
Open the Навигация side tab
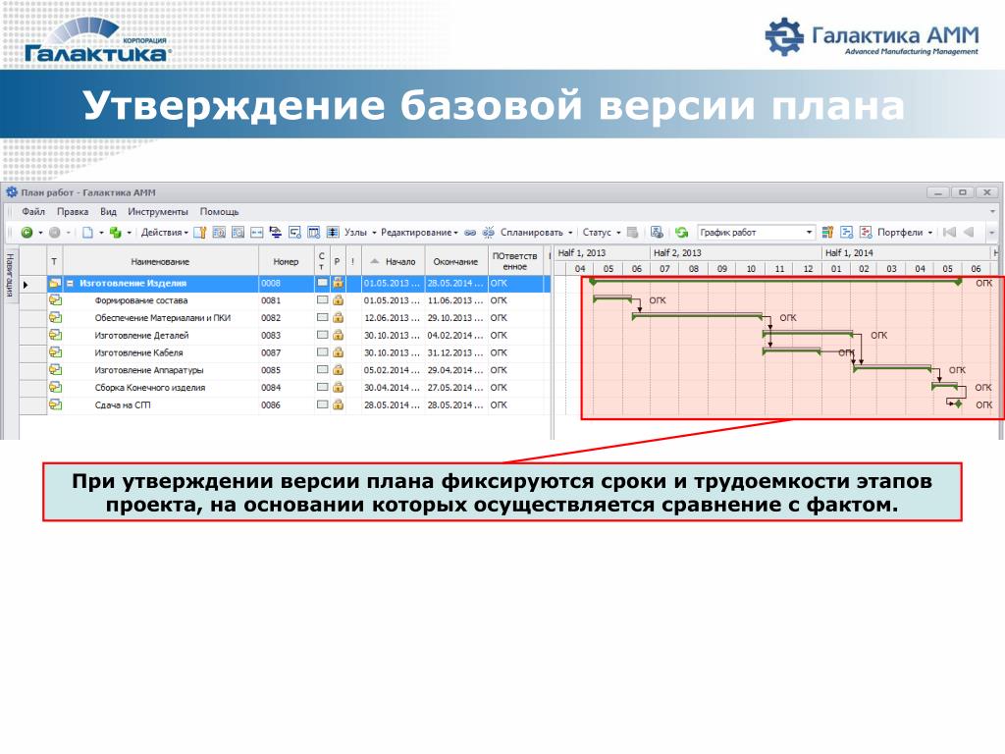tap(11, 275)
